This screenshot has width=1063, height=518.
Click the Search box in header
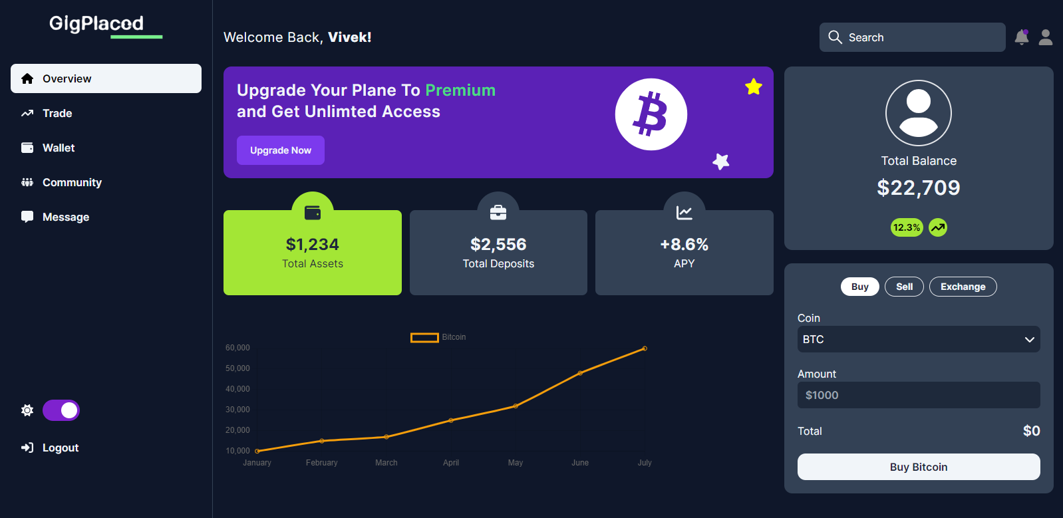coord(912,37)
